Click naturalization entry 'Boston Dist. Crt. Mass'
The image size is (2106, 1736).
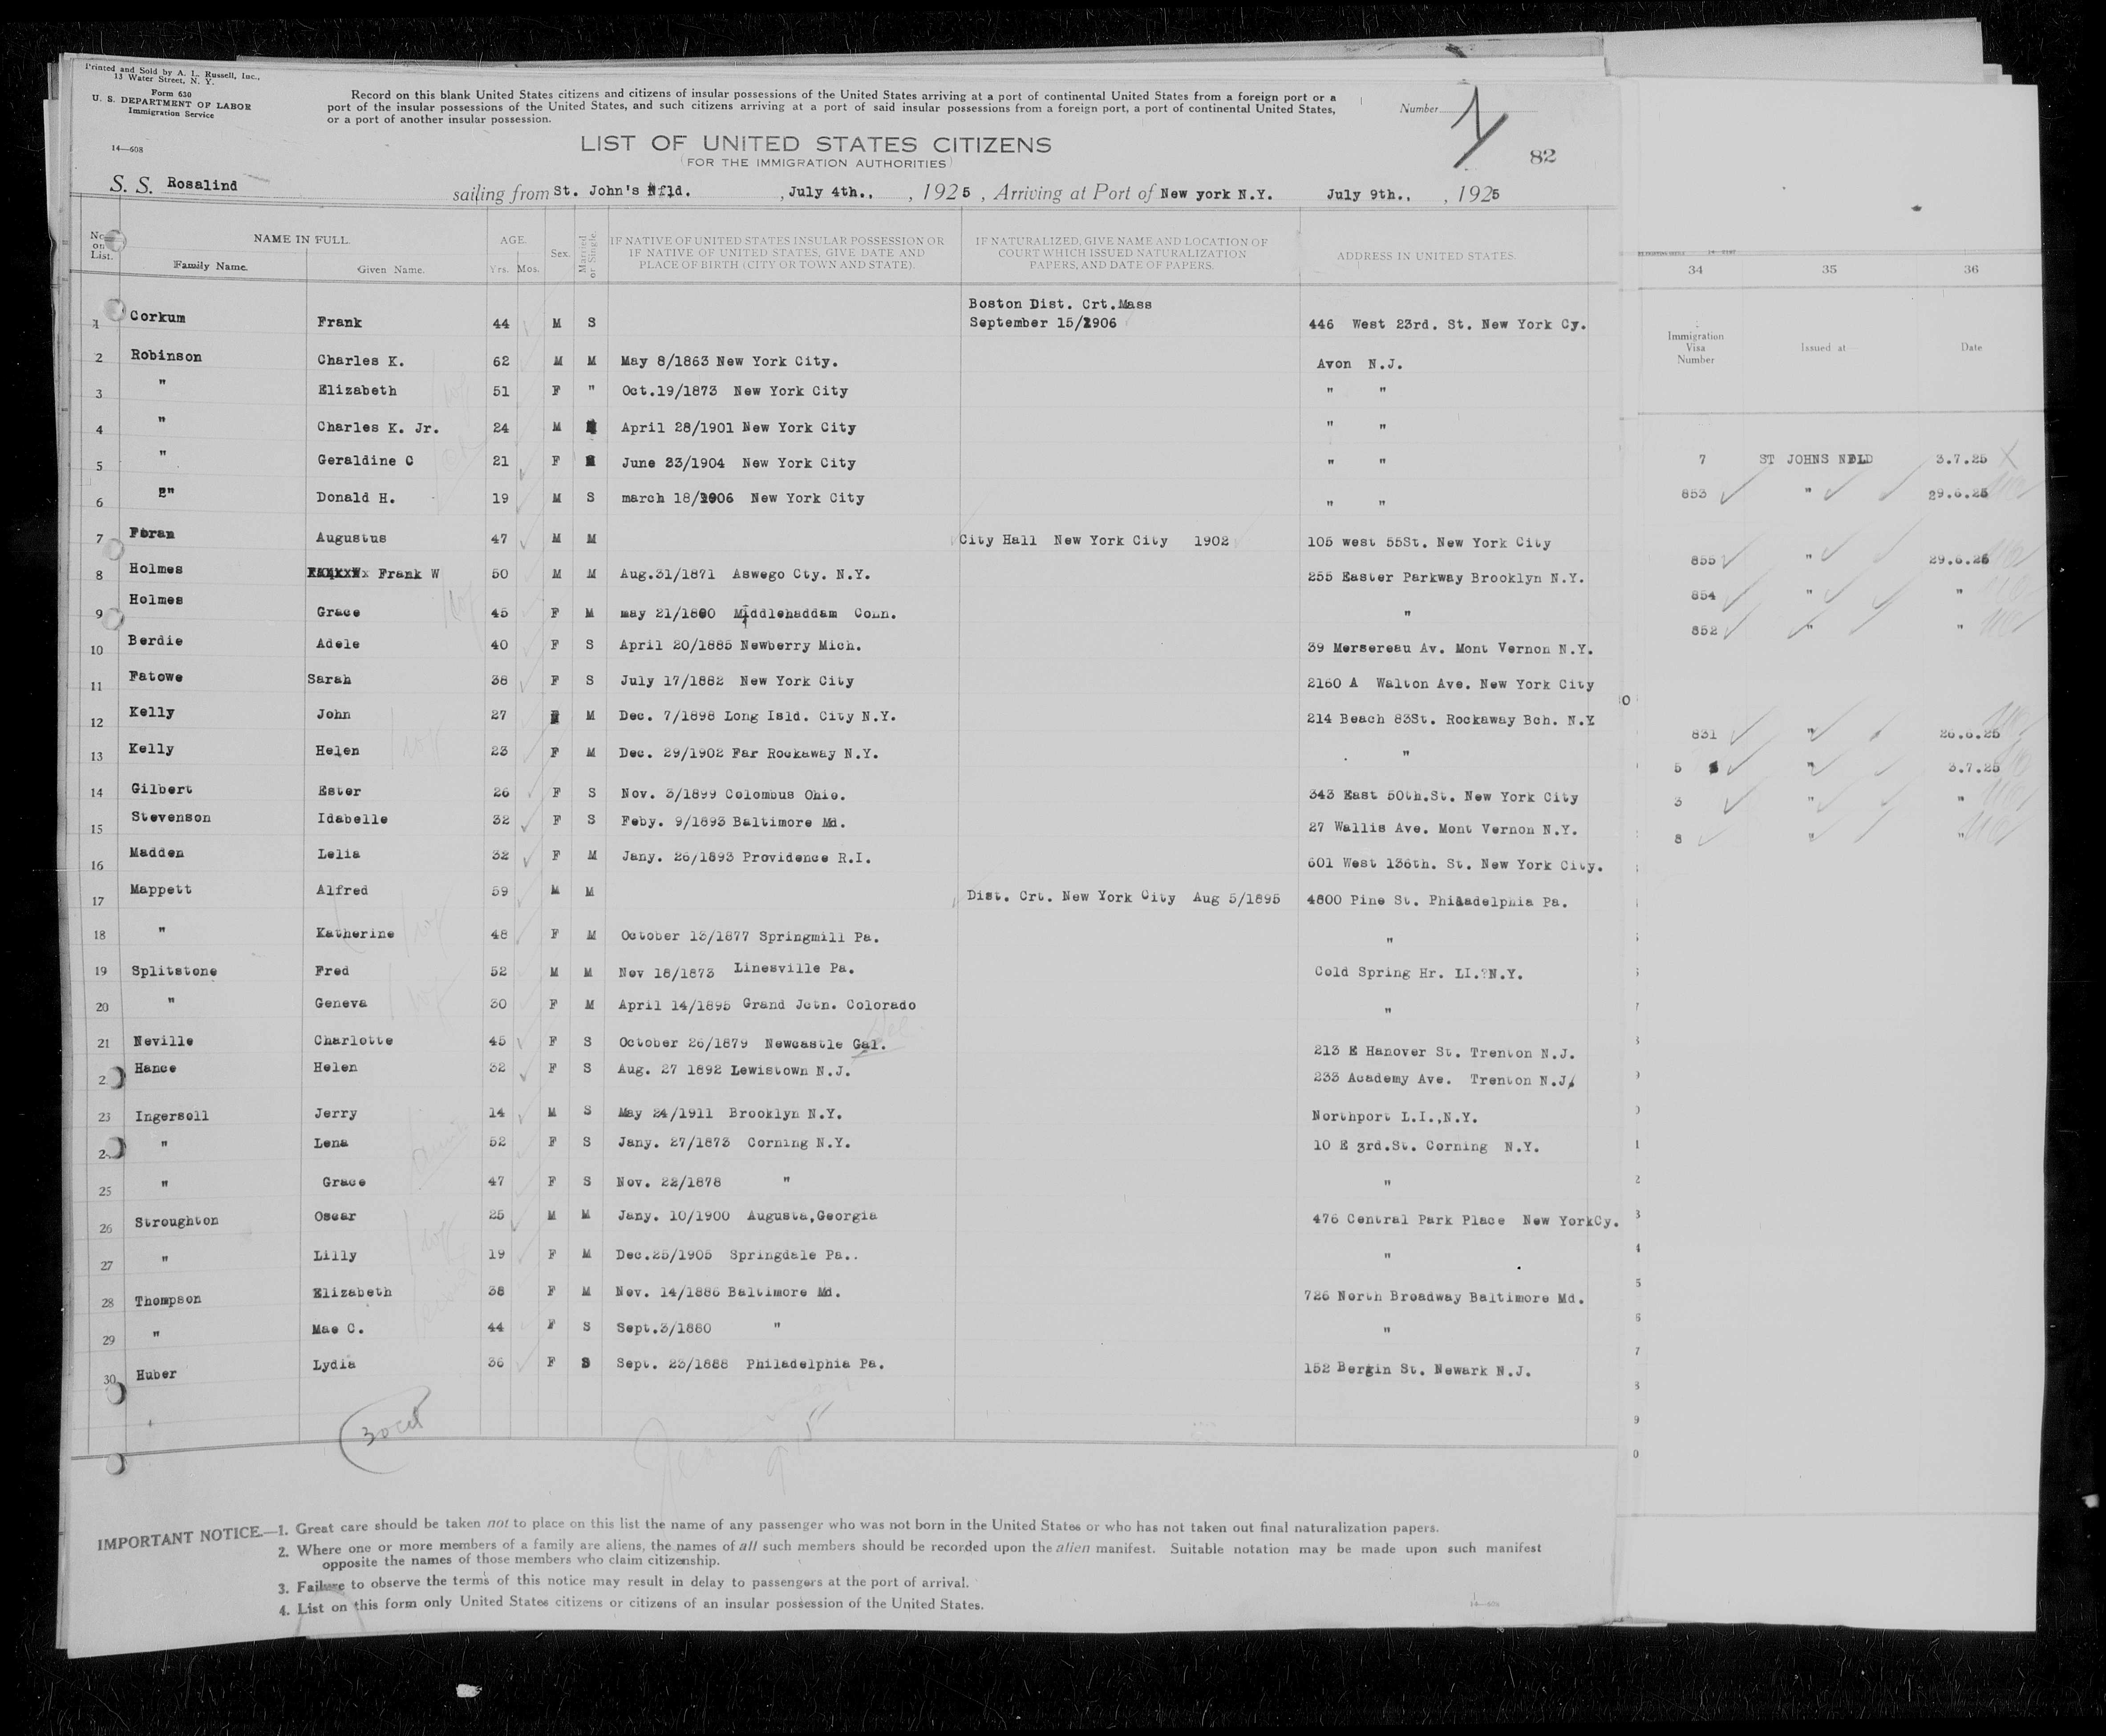(x=1060, y=303)
